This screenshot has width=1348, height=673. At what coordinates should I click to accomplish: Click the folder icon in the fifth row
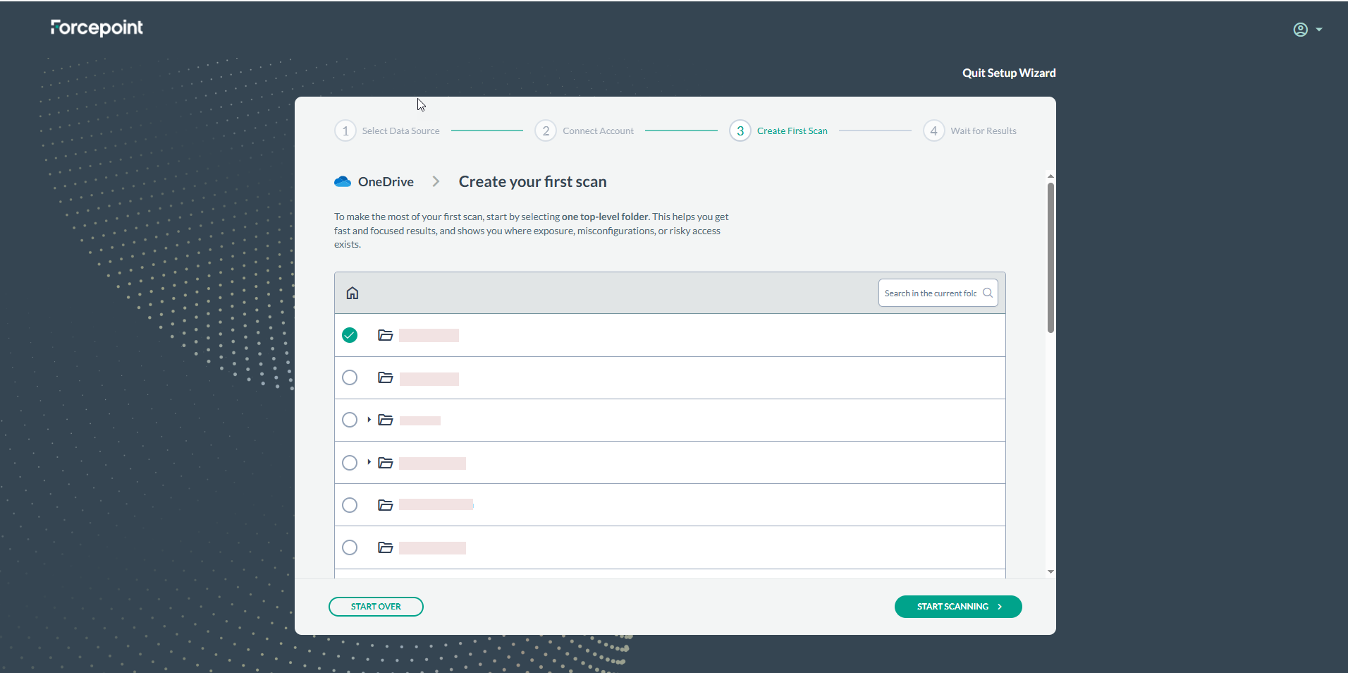coord(385,505)
